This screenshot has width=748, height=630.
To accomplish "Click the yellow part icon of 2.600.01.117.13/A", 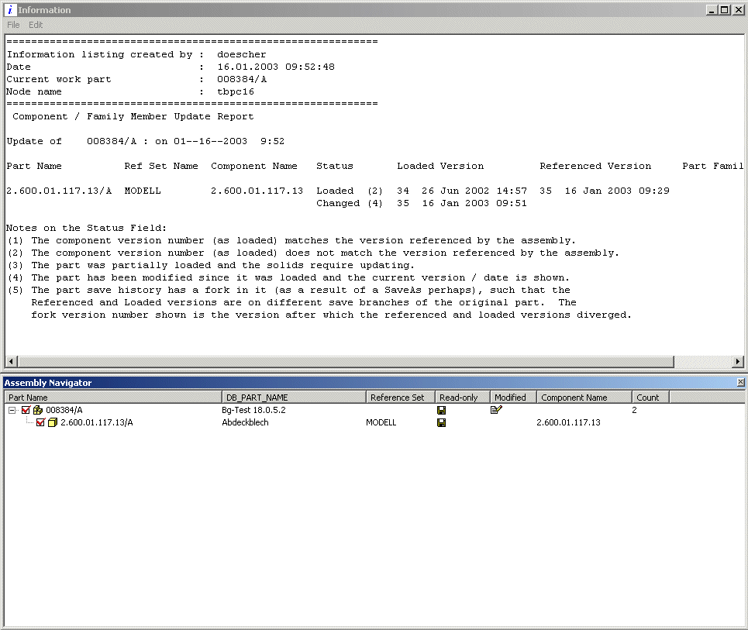I will click(53, 422).
